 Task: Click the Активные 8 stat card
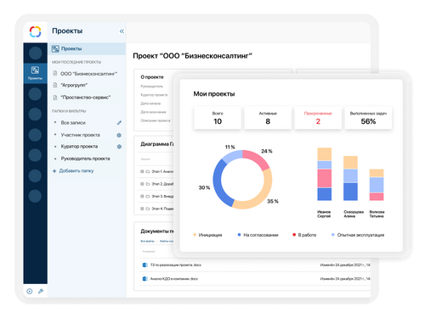[268, 118]
